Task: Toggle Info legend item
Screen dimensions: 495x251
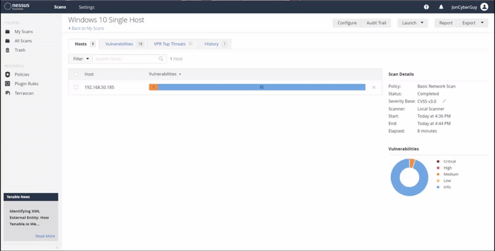Action: (x=444, y=187)
